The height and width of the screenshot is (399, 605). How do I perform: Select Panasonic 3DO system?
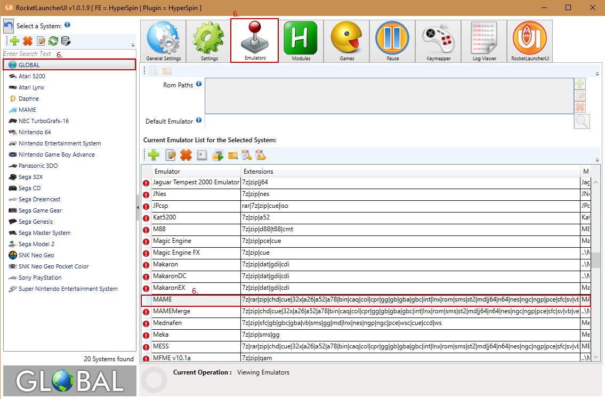point(38,166)
